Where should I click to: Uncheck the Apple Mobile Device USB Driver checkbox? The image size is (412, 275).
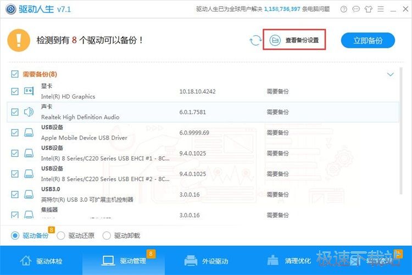15,133
